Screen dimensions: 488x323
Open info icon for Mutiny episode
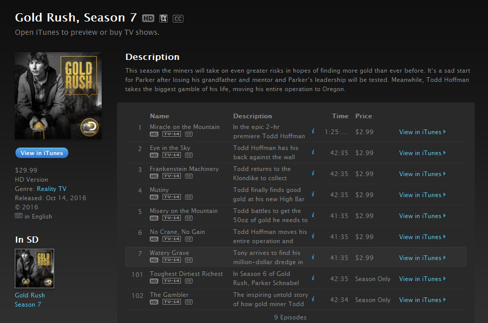[x=313, y=194]
